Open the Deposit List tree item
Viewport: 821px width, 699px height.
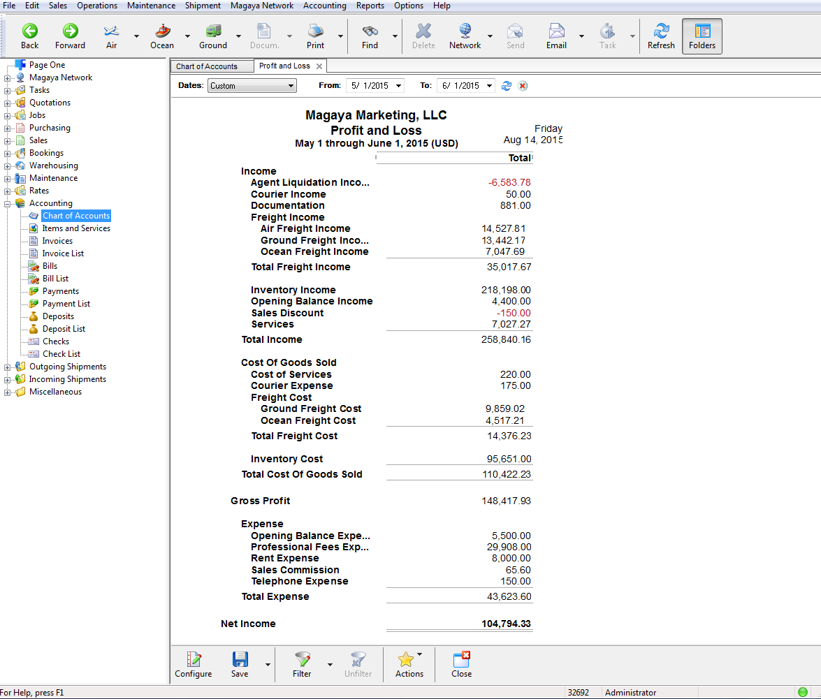64,329
